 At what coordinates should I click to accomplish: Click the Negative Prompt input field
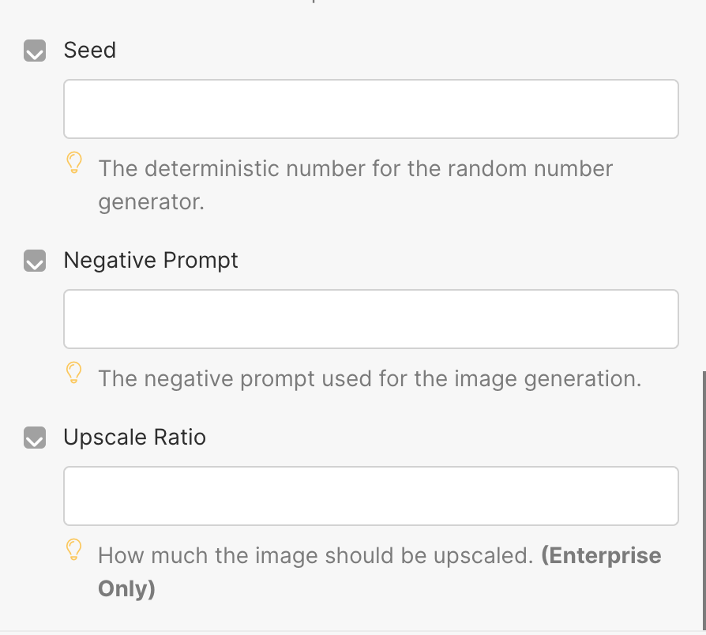(370, 319)
